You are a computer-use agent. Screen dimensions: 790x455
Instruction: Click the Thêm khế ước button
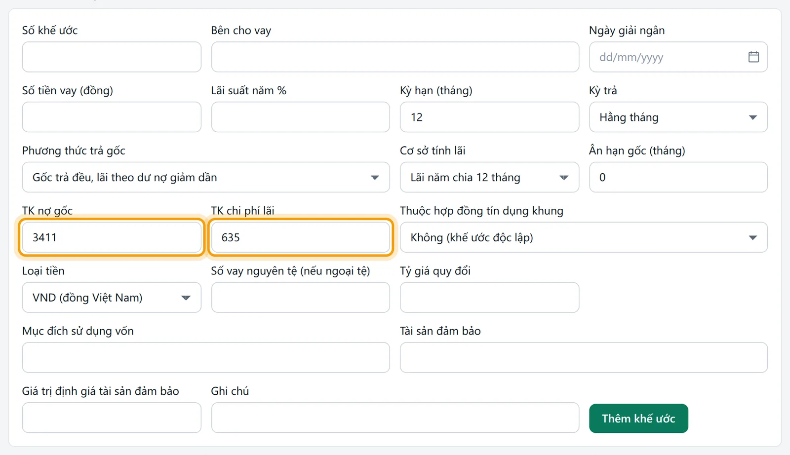(638, 418)
